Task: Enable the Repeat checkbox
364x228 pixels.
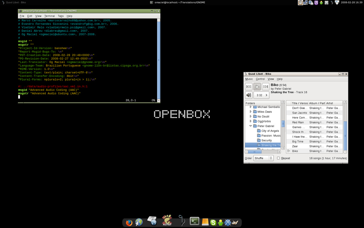Action: click(x=278, y=158)
